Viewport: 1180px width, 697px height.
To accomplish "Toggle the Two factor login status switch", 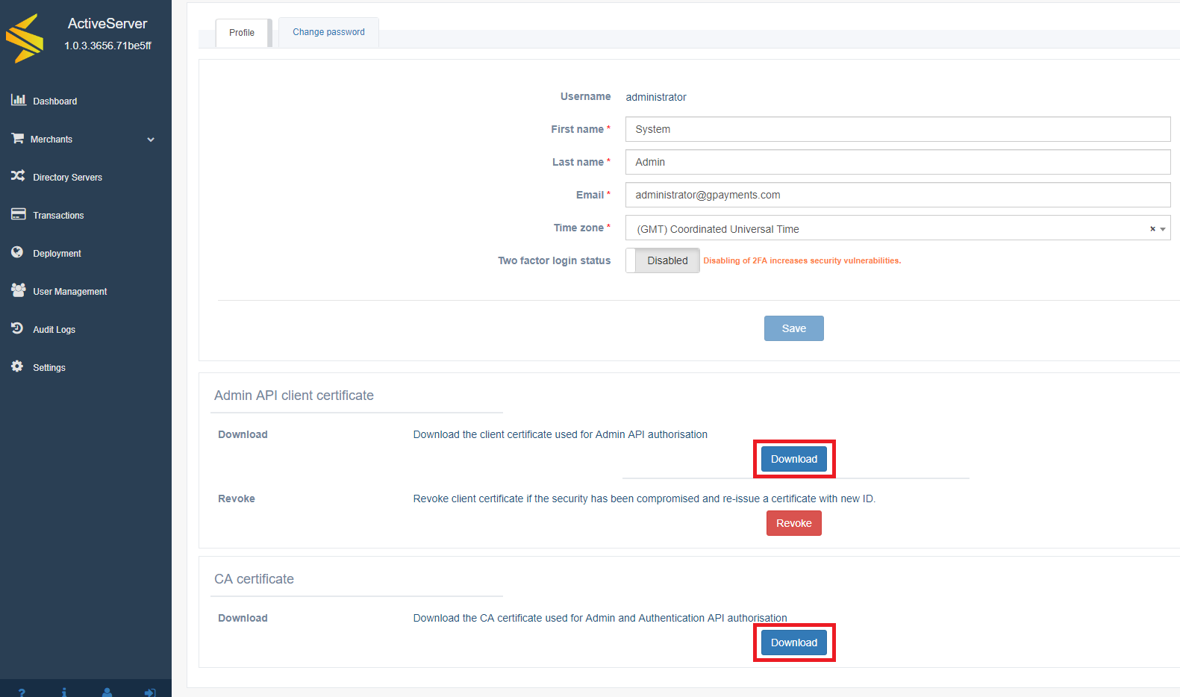I will tap(662, 260).
